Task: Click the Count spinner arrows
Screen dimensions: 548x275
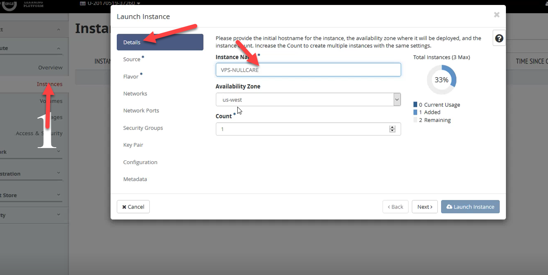Action: (x=392, y=129)
